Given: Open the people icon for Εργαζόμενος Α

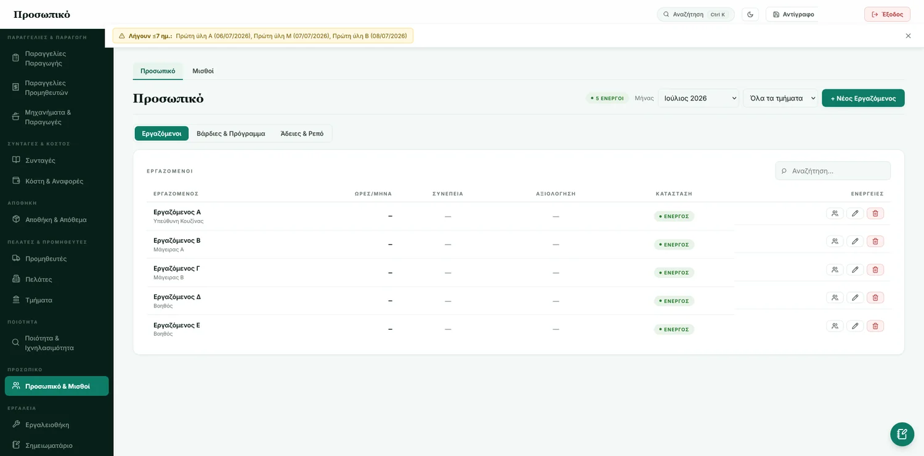Looking at the screenshot, I should point(835,213).
